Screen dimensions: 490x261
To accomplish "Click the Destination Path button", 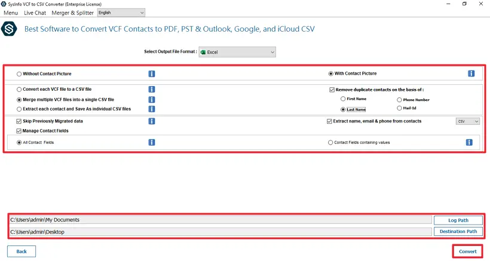I will [x=458, y=231].
